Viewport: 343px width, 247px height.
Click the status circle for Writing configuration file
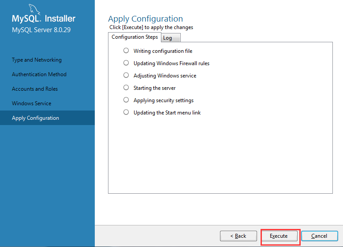pyautogui.click(x=126, y=51)
